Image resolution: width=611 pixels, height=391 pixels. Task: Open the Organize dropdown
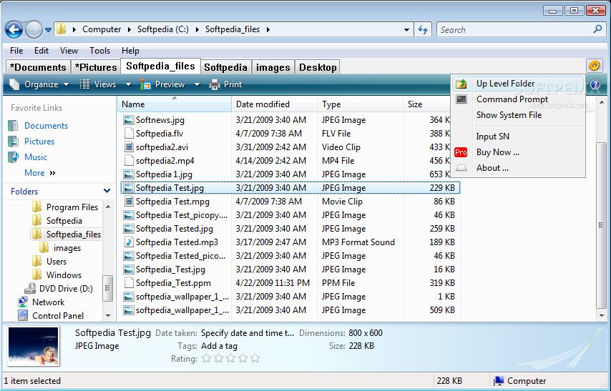click(39, 84)
